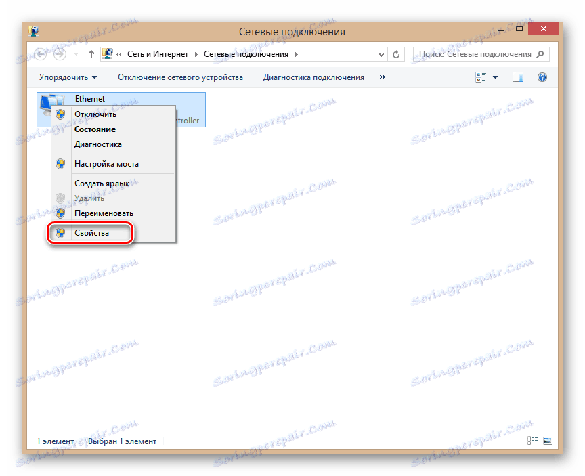Switch to large icons view in status bar
Viewport: 585px width, 476px height.
(x=546, y=441)
